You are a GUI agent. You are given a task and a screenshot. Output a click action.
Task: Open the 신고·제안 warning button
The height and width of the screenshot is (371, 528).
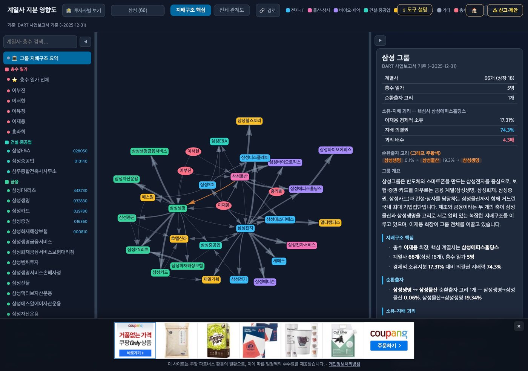click(505, 10)
